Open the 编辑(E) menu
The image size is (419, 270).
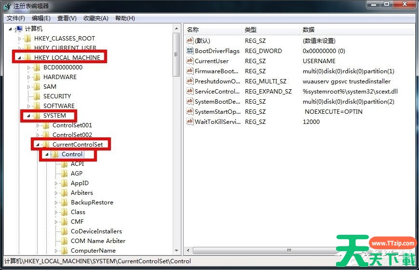tap(41, 18)
